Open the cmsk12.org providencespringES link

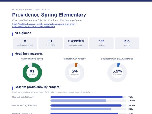(x=34, y=27)
